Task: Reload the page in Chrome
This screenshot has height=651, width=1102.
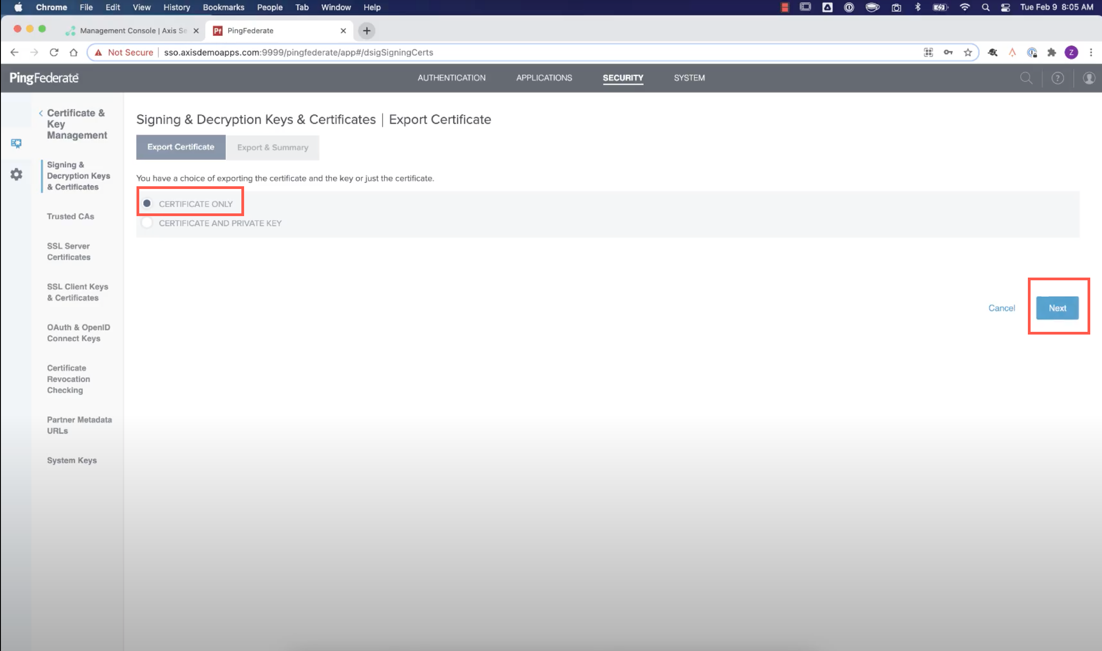Action: 54,52
